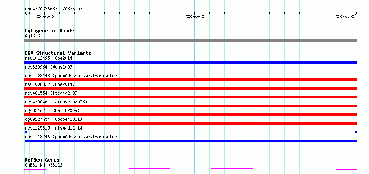Image resolution: width=369 pixels, height=174 pixels.
Task: Click the DGV Structural Variants track title
Action: (58, 53)
